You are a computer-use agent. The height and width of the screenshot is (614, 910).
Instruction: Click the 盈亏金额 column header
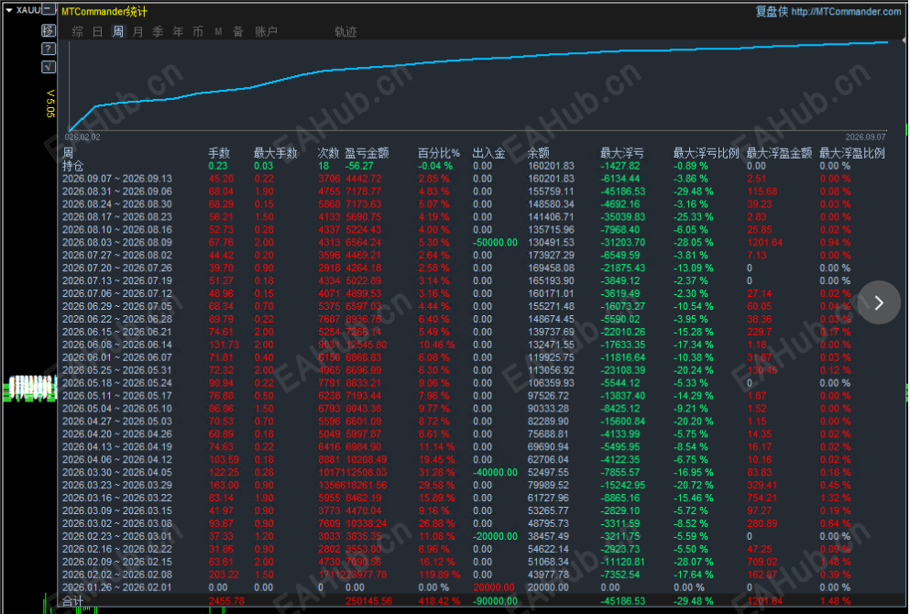point(367,153)
